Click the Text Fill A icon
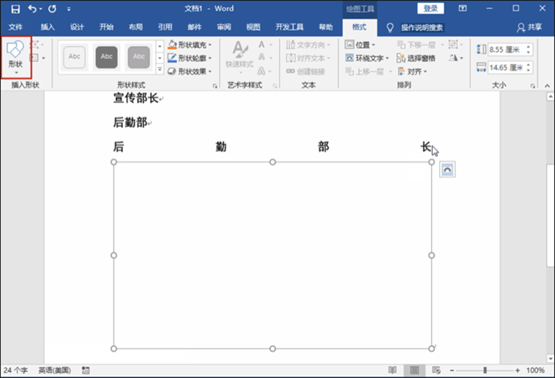The height and width of the screenshot is (378, 555). [x=262, y=45]
